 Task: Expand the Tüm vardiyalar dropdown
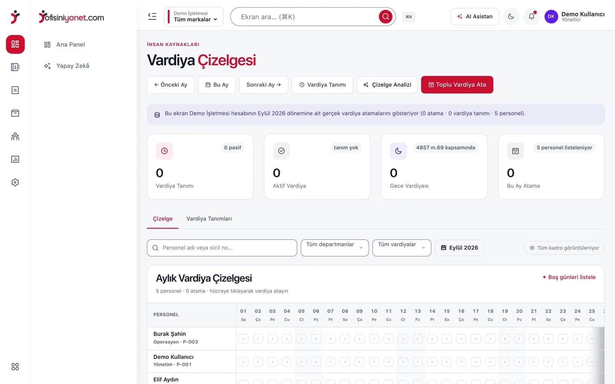pos(402,248)
